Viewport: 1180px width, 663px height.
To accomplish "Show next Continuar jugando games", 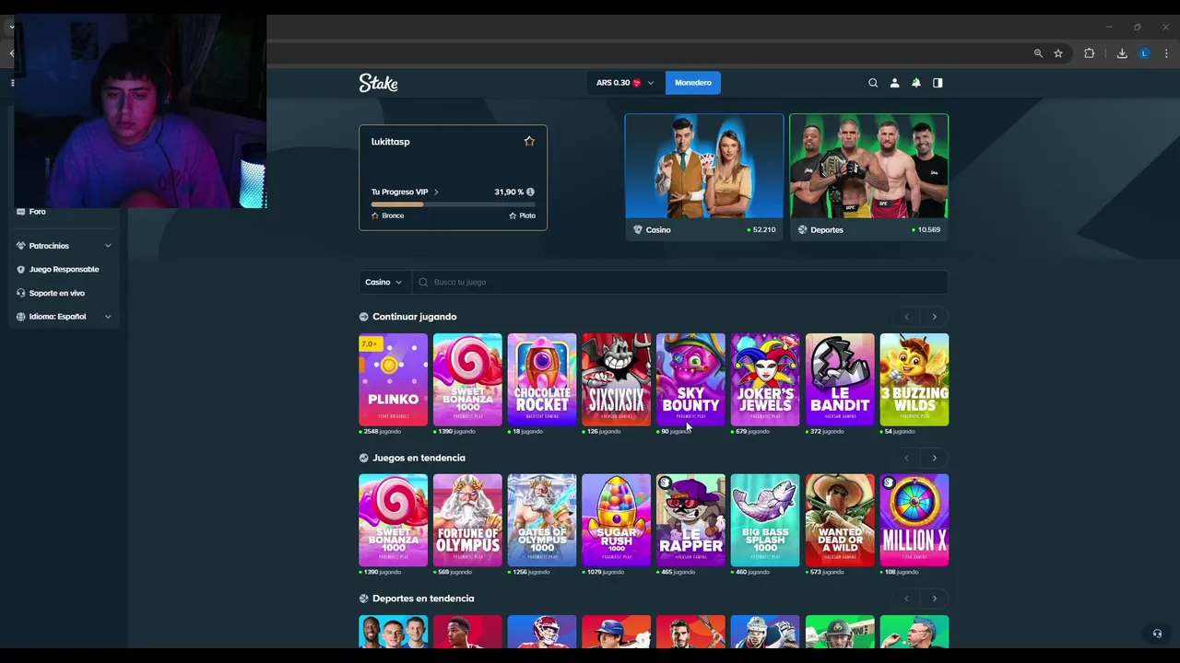I will pyautogui.click(x=934, y=317).
